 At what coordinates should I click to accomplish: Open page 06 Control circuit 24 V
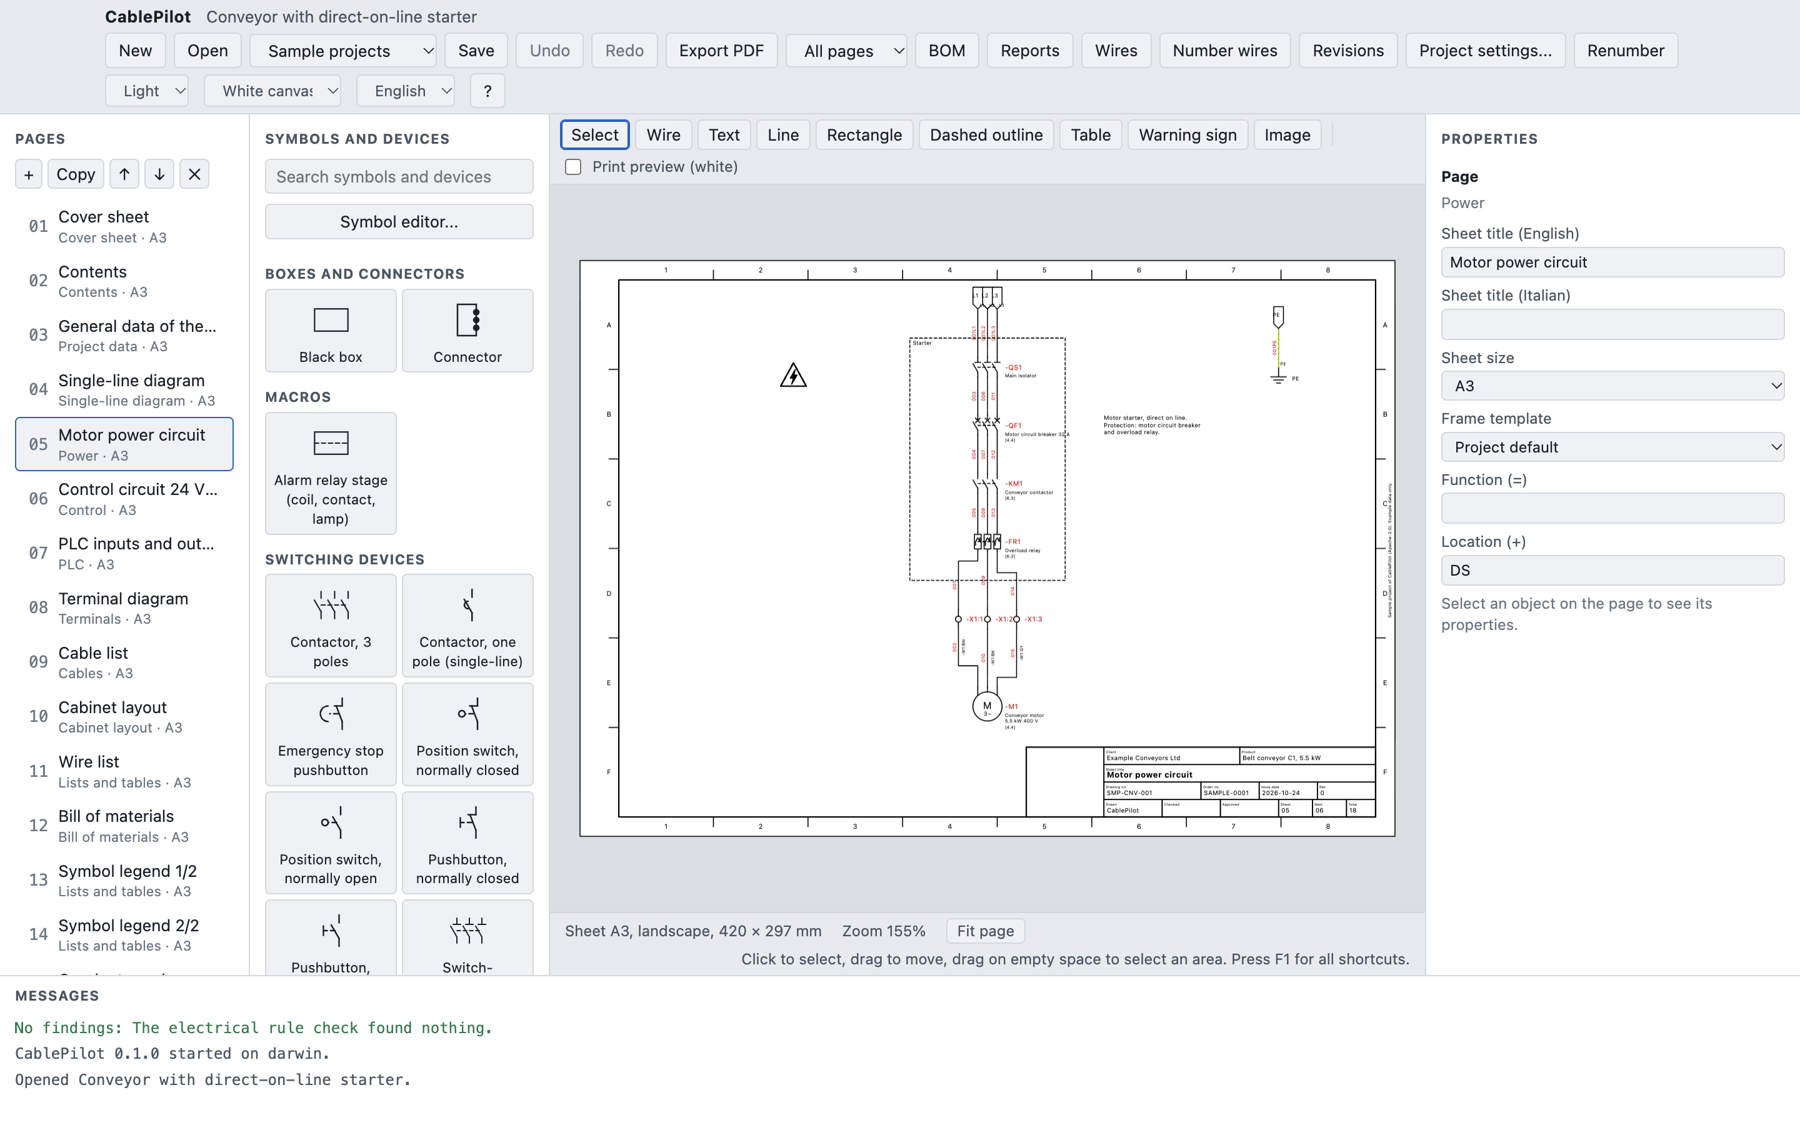coord(124,499)
